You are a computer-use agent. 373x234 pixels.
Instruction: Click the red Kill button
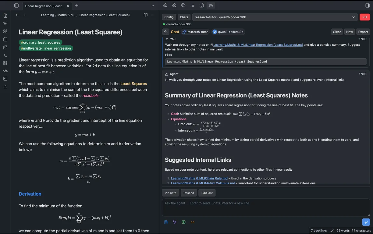pyautogui.click(x=364, y=17)
